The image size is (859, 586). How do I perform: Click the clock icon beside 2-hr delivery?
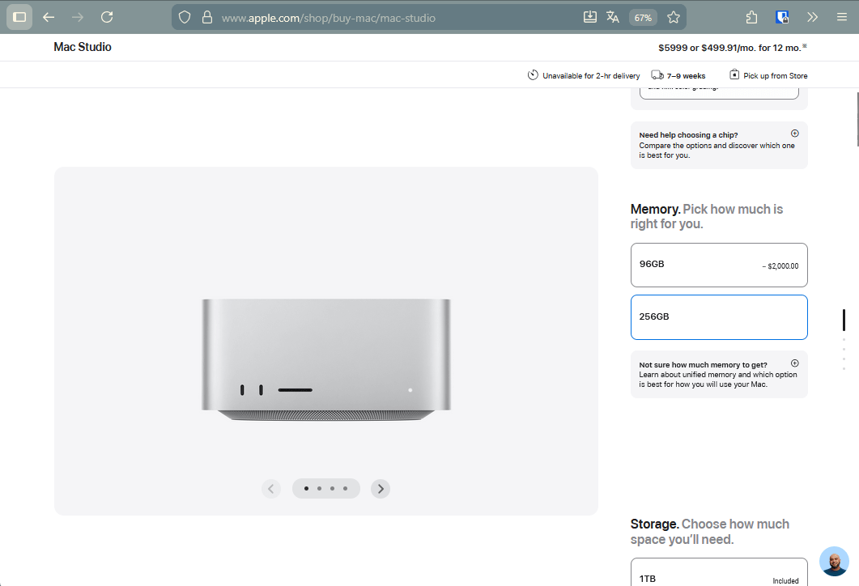tap(532, 74)
